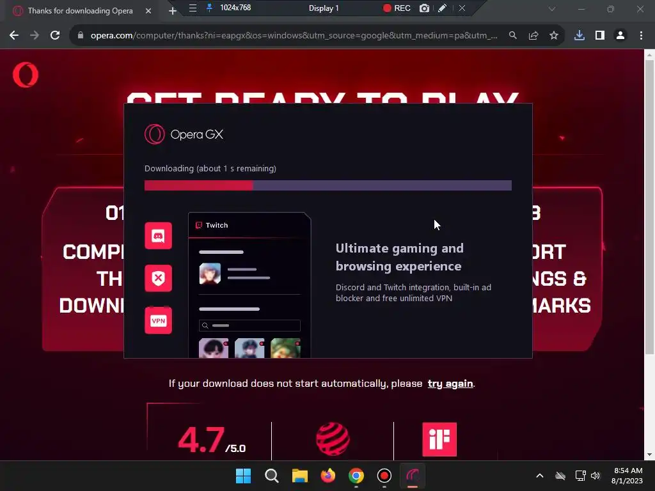Click the VPN icon in the installer
The width and height of the screenshot is (655, 491).
coord(159,321)
